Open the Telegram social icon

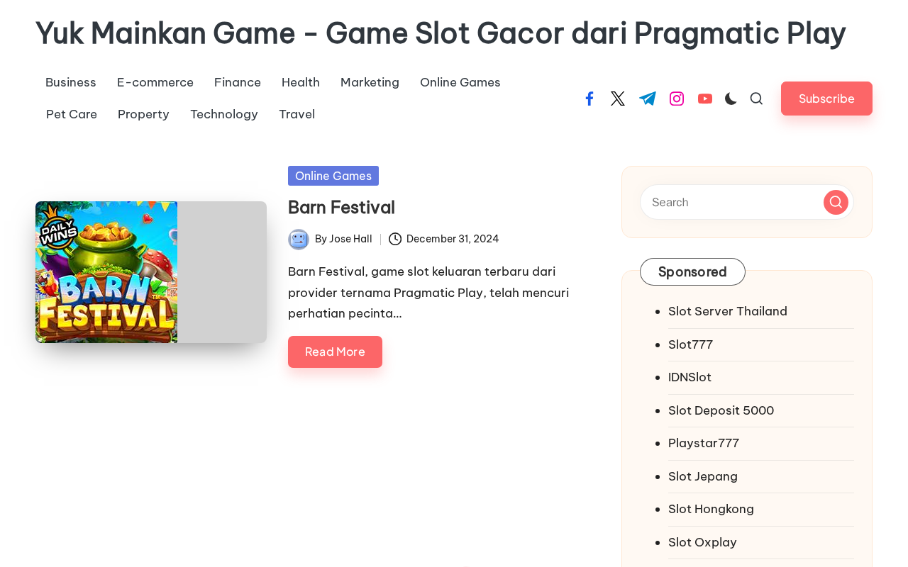click(648, 99)
